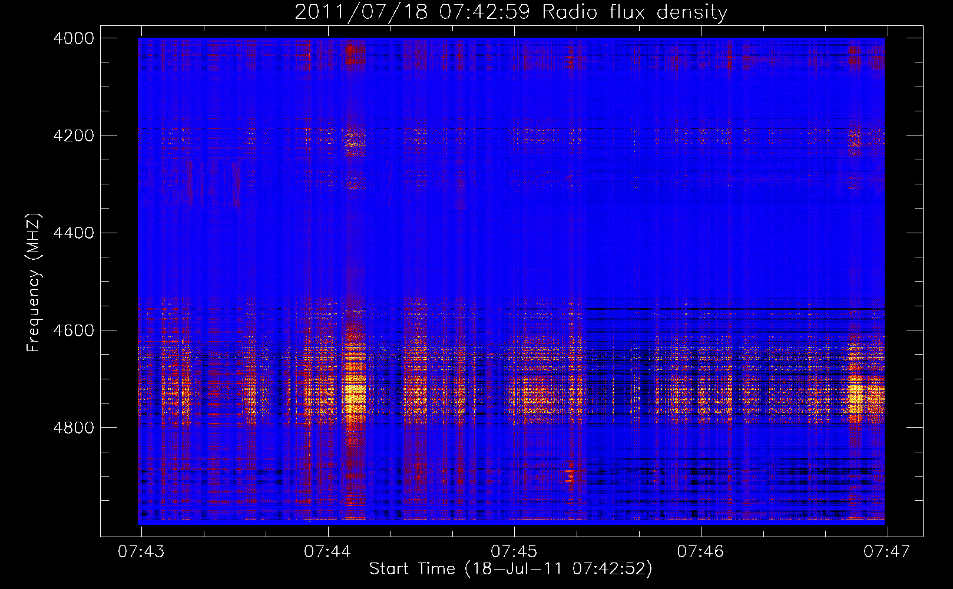Click the 07:43 time tick label
953x589 pixels.
[141, 551]
